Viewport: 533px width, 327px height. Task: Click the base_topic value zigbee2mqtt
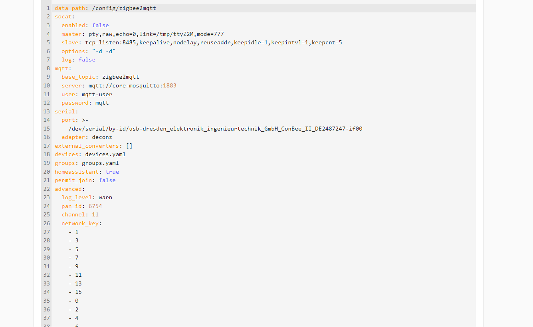(x=121, y=77)
